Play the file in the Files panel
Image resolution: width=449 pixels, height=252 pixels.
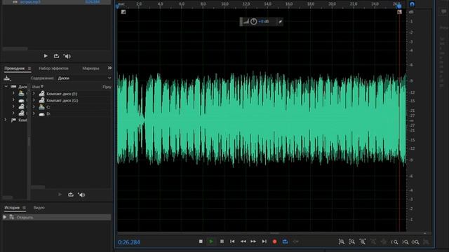(46, 56)
